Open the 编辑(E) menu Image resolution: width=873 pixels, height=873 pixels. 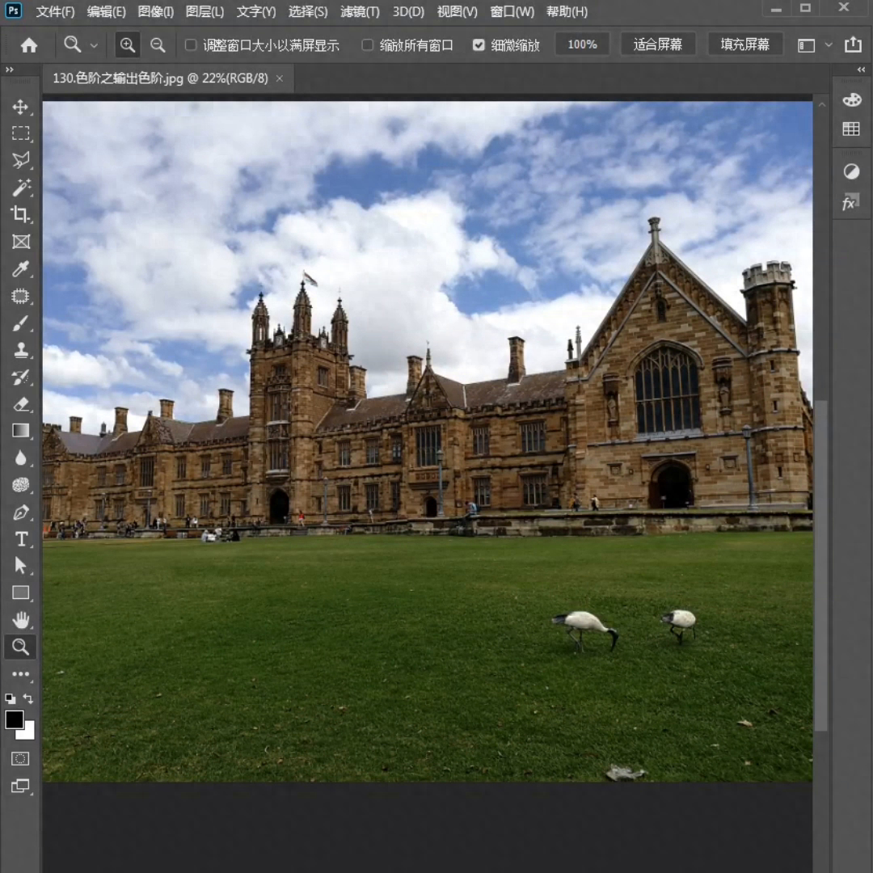pos(107,11)
